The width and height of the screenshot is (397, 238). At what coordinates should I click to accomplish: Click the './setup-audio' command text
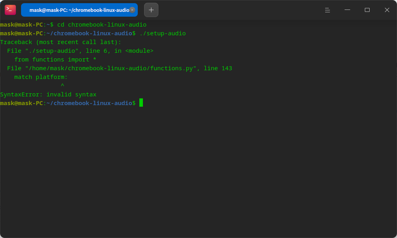click(162, 33)
